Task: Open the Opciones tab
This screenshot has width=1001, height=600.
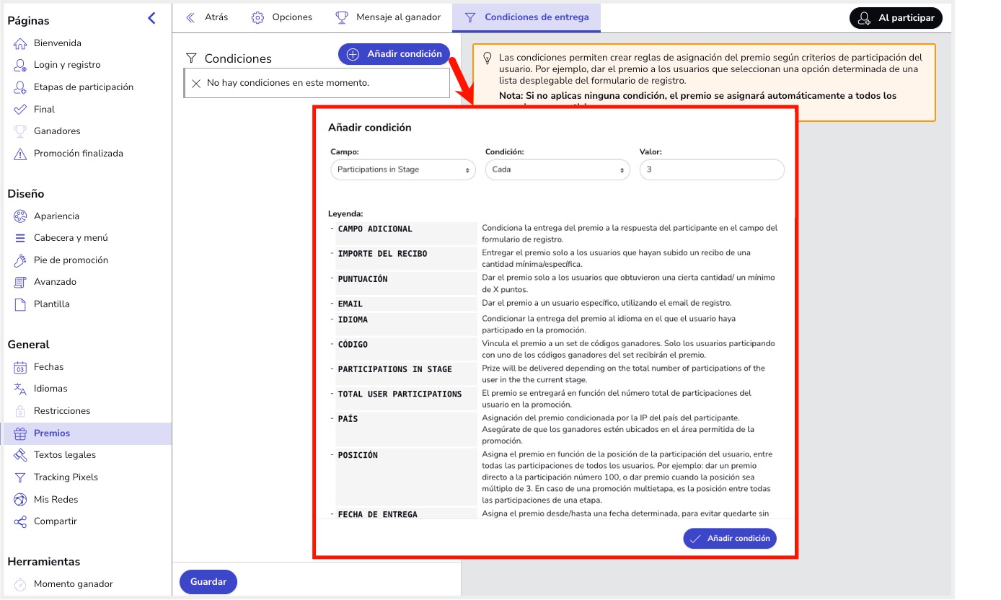Action: (x=281, y=17)
